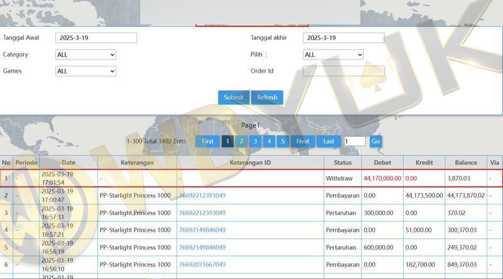Go to the First page
This screenshot has height=279, width=503.
[207, 142]
